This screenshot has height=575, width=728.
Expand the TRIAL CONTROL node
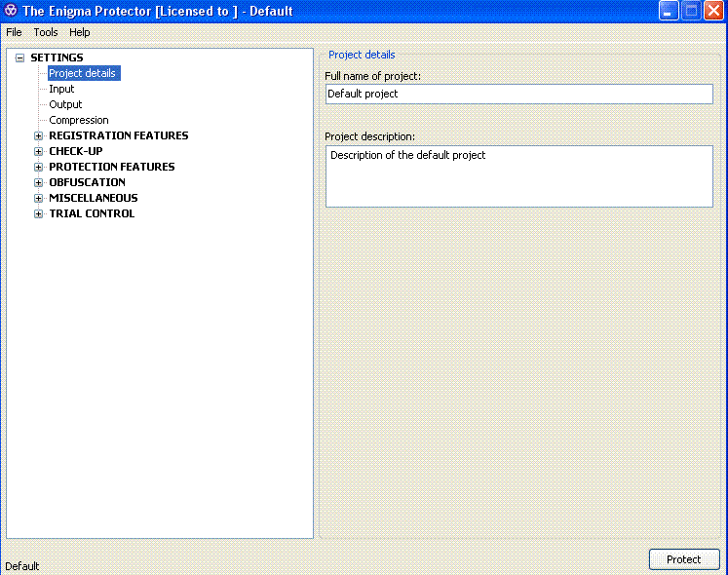39,213
